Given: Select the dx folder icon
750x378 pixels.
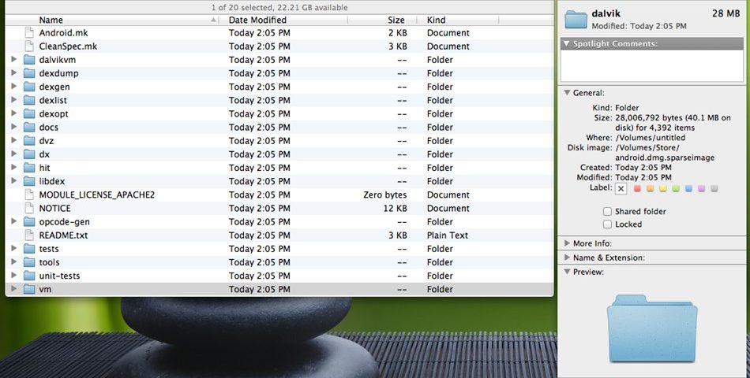Looking at the screenshot, I should tap(30, 154).
